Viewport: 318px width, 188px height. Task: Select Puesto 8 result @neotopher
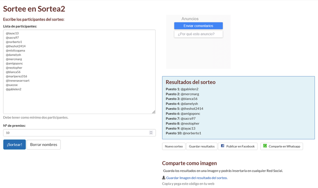click(x=183, y=124)
